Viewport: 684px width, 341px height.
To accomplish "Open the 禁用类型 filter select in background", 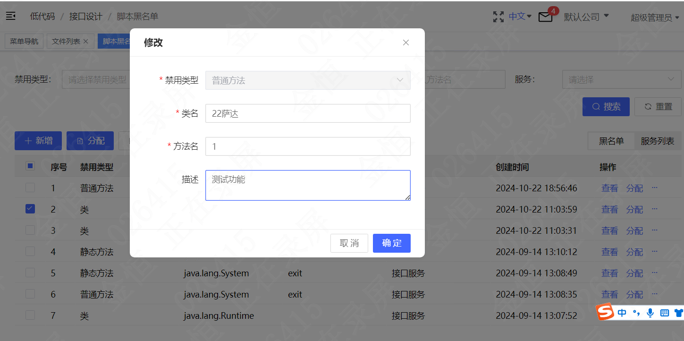I will pyautogui.click(x=96, y=80).
